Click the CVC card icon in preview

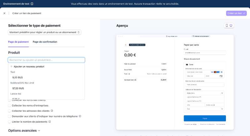[221, 76]
